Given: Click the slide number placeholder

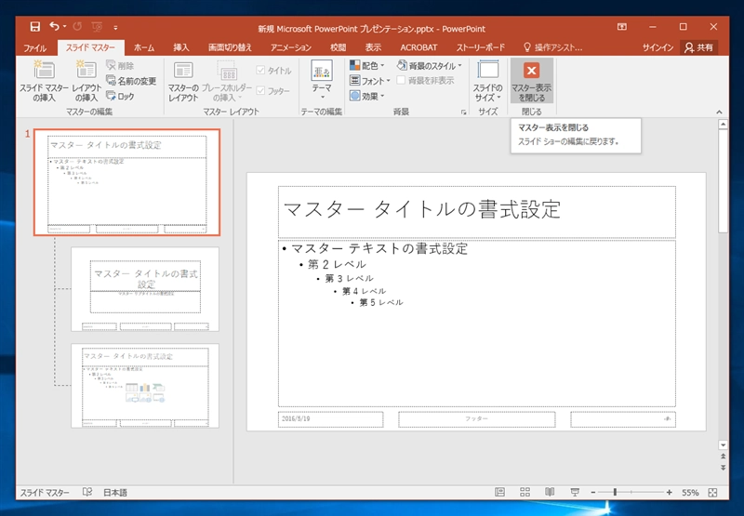Looking at the screenshot, I should (623, 419).
